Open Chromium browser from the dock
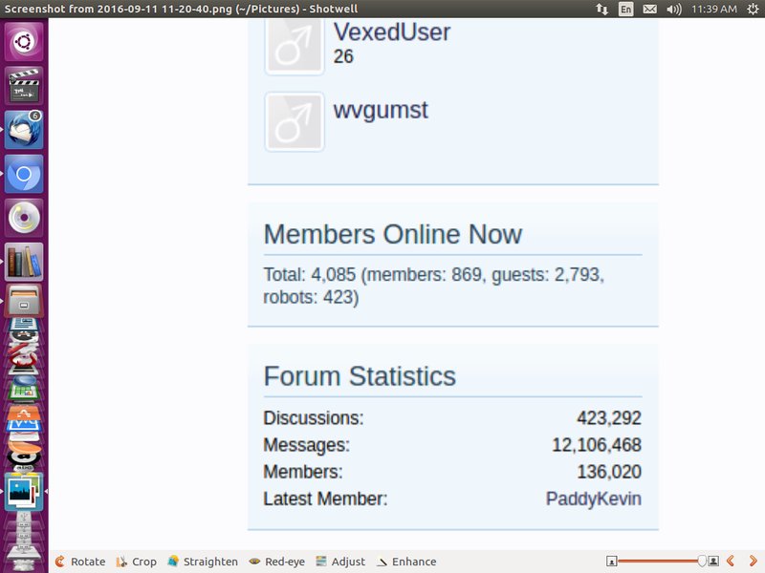This screenshot has height=573, width=765. pyautogui.click(x=24, y=174)
